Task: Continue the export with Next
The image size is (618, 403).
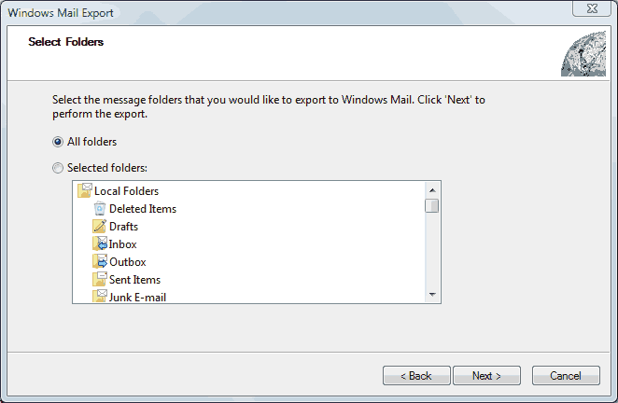Action: 486,376
